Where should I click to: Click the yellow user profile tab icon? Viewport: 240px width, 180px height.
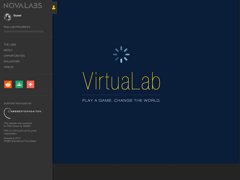point(54,7)
